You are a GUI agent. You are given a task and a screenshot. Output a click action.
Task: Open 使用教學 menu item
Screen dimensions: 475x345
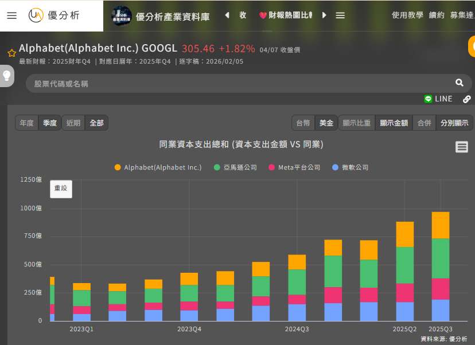click(x=407, y=15)
